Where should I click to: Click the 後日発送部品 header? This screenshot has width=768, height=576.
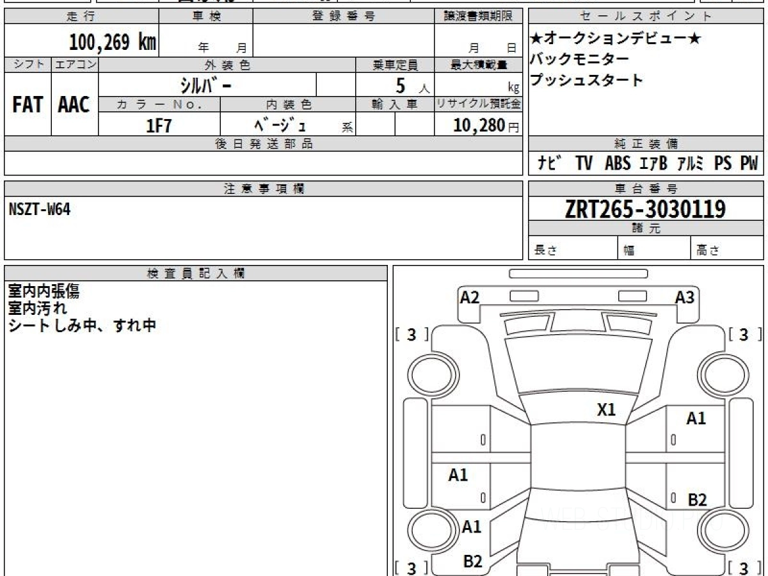(x=263, y=144)
